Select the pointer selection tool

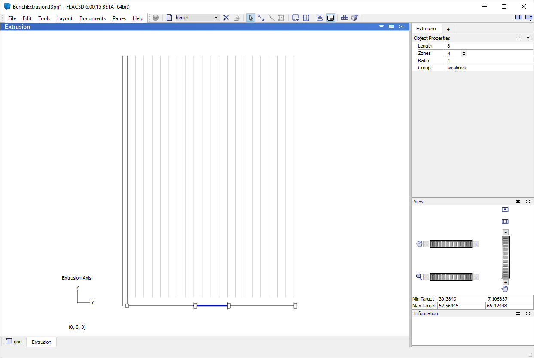pos(251,18)
